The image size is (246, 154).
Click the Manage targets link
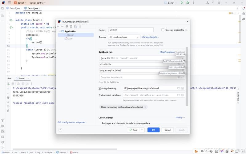[150, 37]
